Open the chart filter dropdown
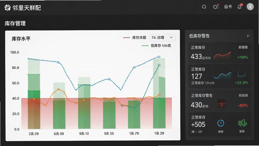The width and height of the screenshot is (259, 146). coord(162,38)
